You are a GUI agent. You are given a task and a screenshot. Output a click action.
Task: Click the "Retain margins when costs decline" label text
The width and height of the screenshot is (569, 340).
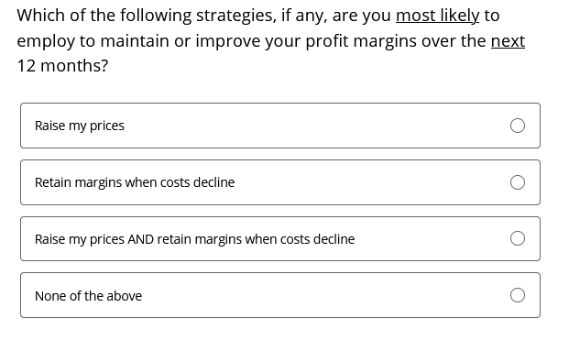click(135, 182)
